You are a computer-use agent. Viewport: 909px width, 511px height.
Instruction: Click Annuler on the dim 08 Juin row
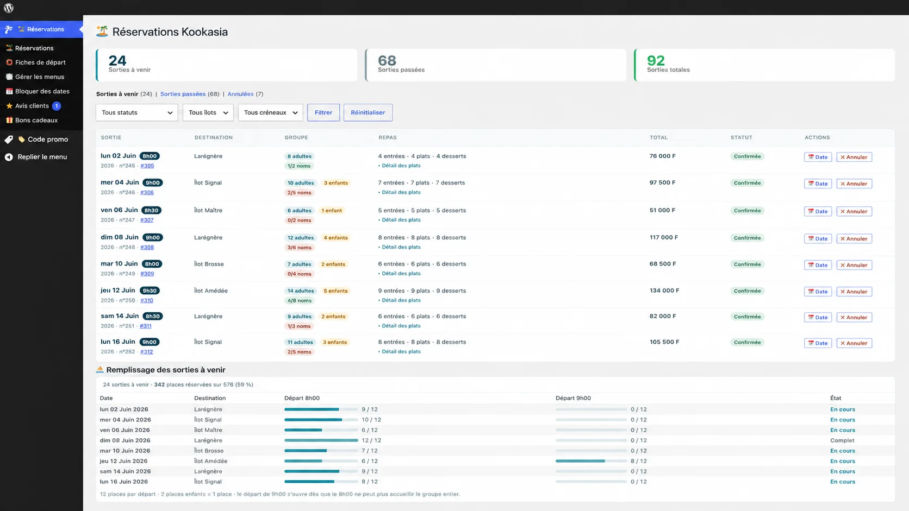coord(854,238)
